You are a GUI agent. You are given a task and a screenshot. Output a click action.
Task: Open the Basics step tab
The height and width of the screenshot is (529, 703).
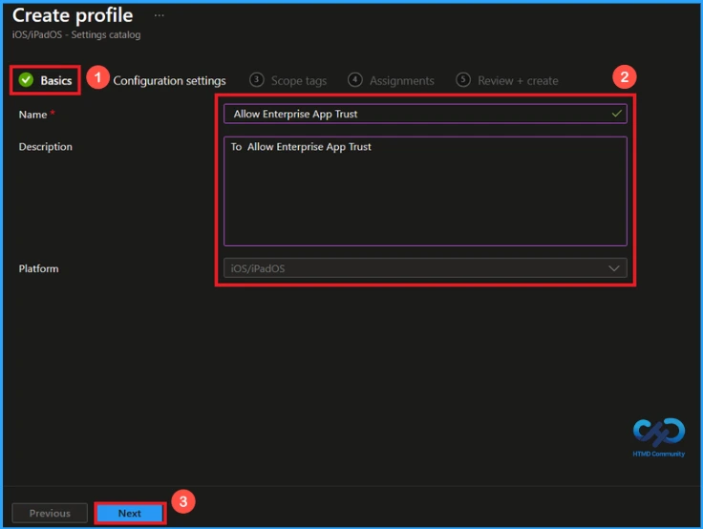(x=45, y=80)
